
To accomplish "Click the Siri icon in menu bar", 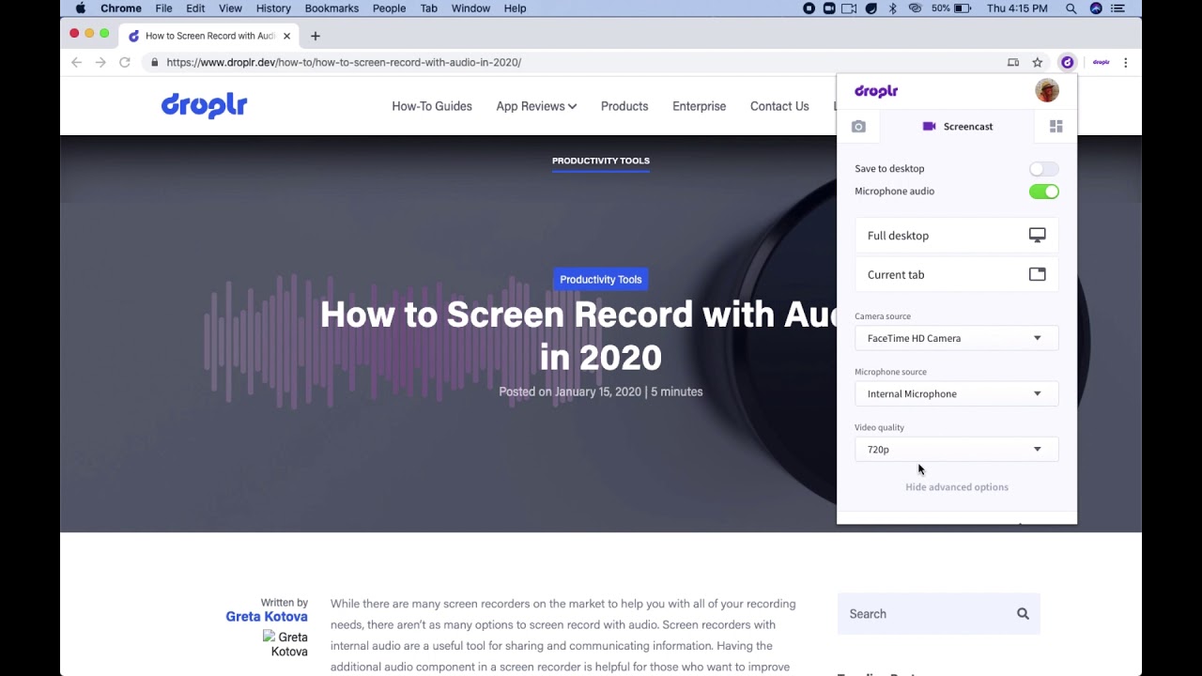I will coord(1096,8).
